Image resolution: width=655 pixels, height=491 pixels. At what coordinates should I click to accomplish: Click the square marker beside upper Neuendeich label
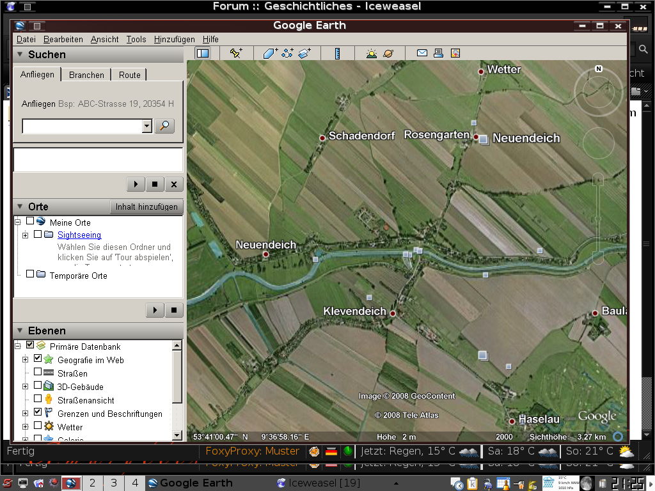[x=484, y=139]
